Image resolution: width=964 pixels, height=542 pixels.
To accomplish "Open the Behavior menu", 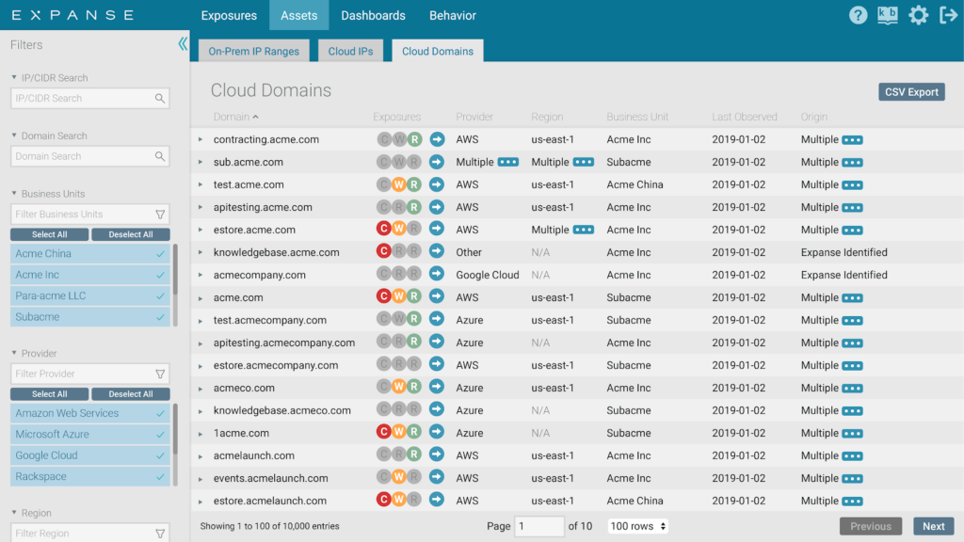I will point(453,15).
